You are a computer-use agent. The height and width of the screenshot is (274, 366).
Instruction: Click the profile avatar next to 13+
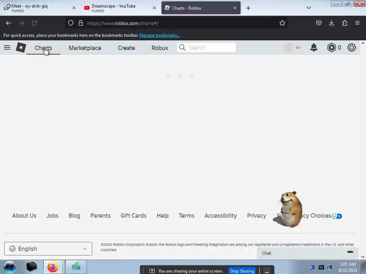click(288, 47)
